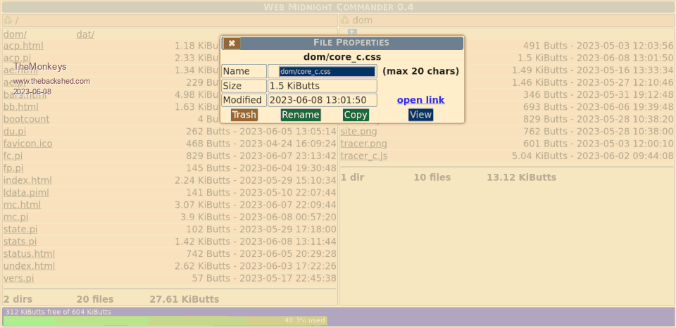Select vers.pi file
The image size is (676, 328).
18,278
